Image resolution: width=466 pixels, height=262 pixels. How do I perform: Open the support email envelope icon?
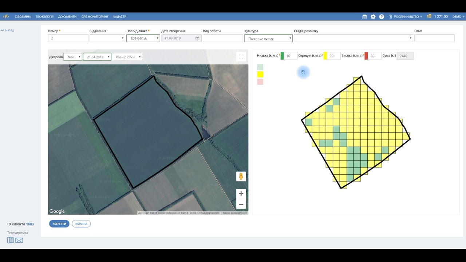click(19, 240)
